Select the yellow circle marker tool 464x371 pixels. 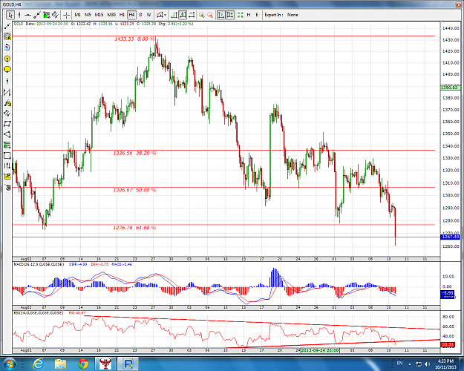pyautogui.click(x=7, y=59)
